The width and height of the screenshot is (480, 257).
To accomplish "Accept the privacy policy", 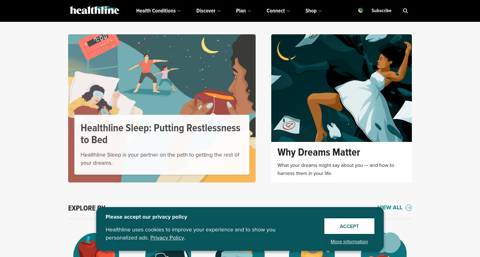I will pyautogui.click(x=349, y=226).
